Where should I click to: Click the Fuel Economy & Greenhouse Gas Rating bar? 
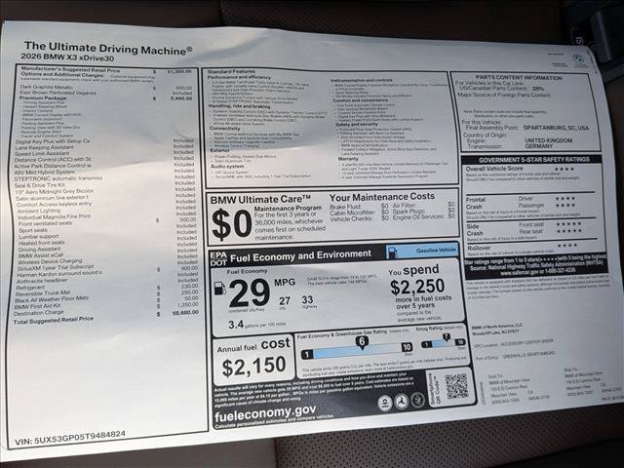(357, 351)
